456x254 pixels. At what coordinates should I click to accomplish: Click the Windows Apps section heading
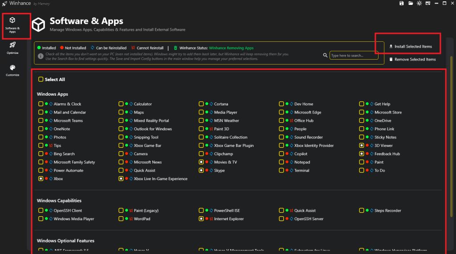point(53,94)
